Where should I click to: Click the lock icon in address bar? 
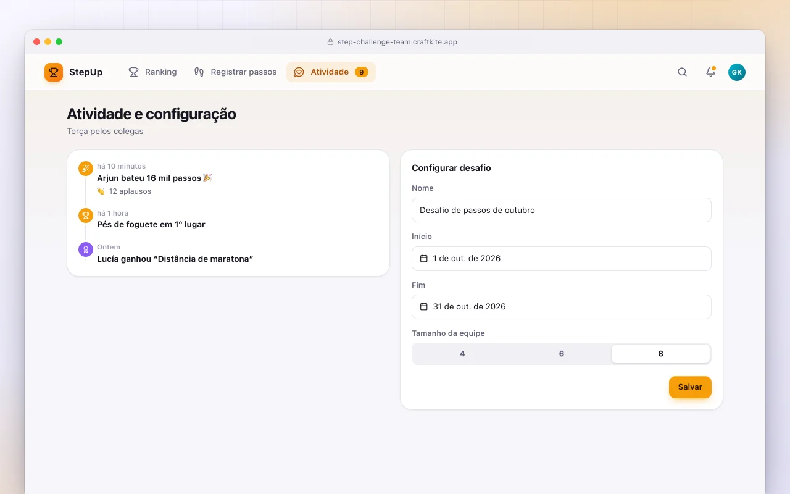[331, 42]
